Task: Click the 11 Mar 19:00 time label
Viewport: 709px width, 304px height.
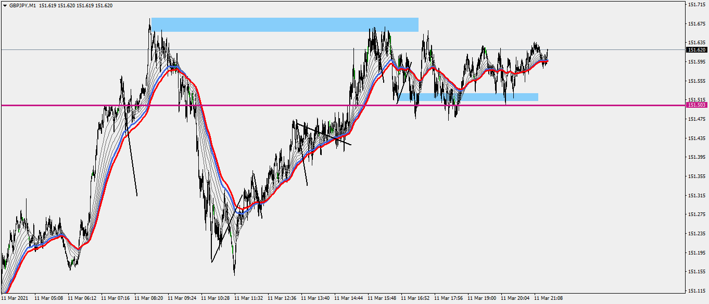Action: coord(482,299)
